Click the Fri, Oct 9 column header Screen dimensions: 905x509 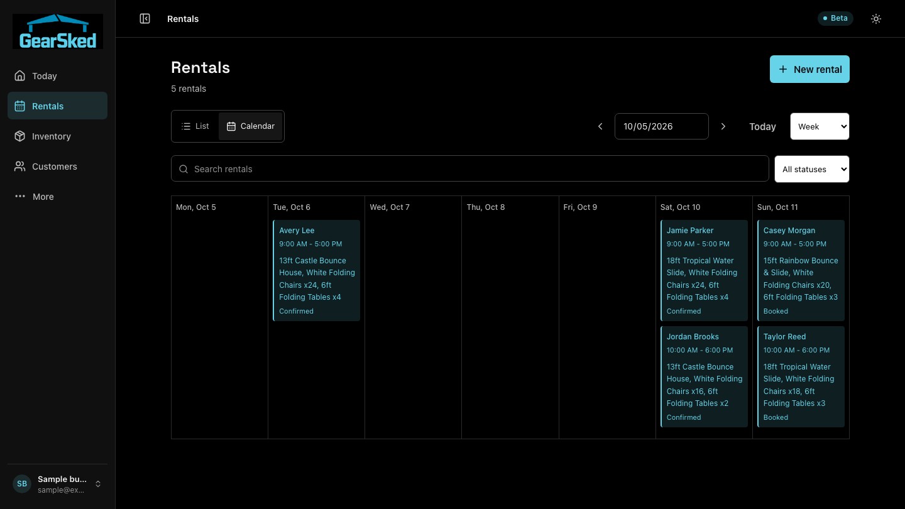[x=581, y=207]
